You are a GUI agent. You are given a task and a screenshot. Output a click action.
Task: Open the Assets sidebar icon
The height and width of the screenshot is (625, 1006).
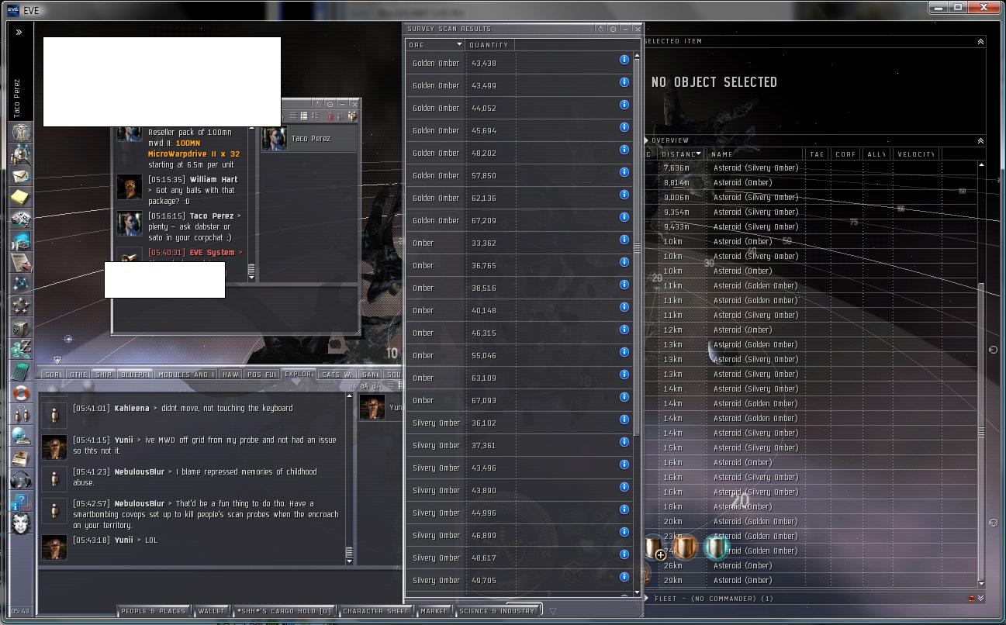pyautogui.click(x=20, y=219)
